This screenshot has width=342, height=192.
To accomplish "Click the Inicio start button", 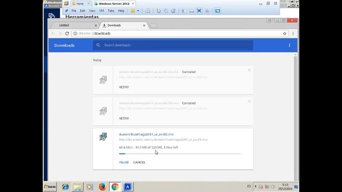I will (x=50, y=187).
